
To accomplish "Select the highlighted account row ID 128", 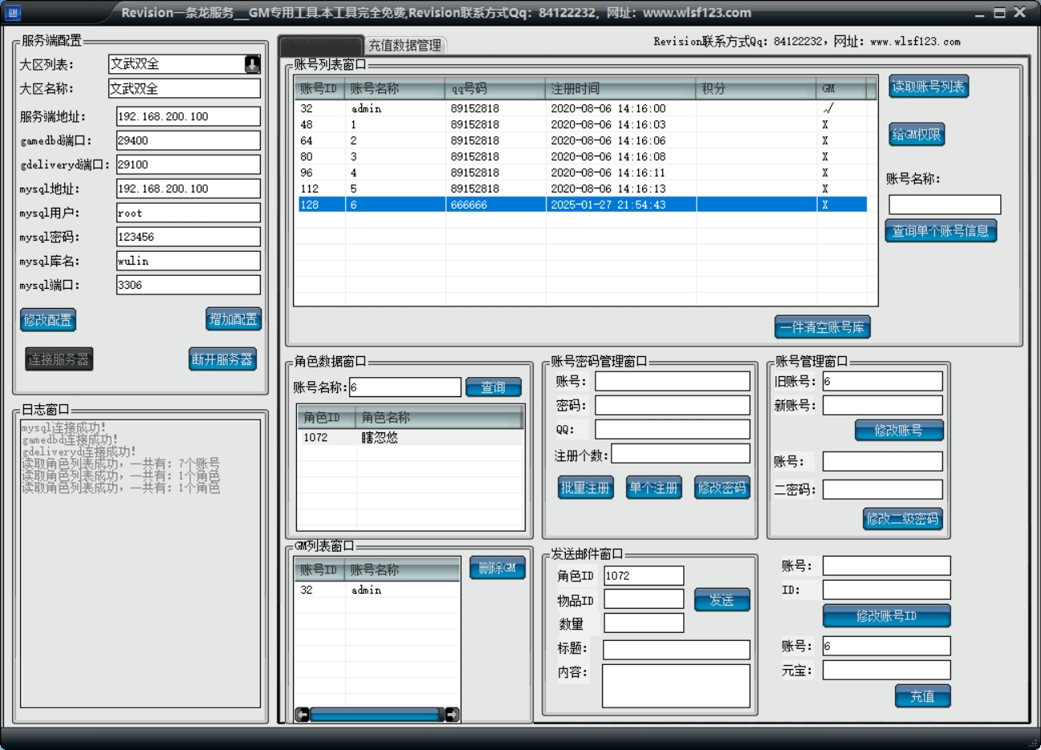I will click(x=582, y=205).
